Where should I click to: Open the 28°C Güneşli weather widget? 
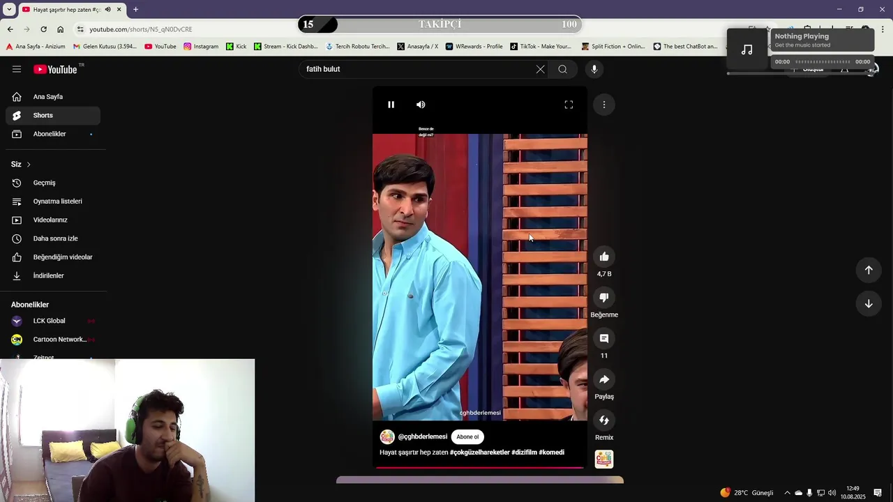pyautogui.click(x=746, y=493)
